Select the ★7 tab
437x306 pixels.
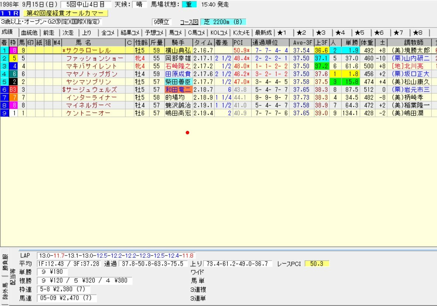(399, 33)
